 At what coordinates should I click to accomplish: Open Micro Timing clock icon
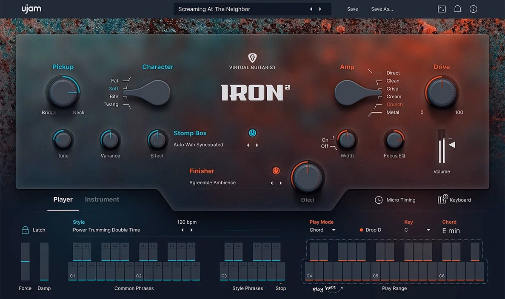pyautogui.click(x=378, y=200)
